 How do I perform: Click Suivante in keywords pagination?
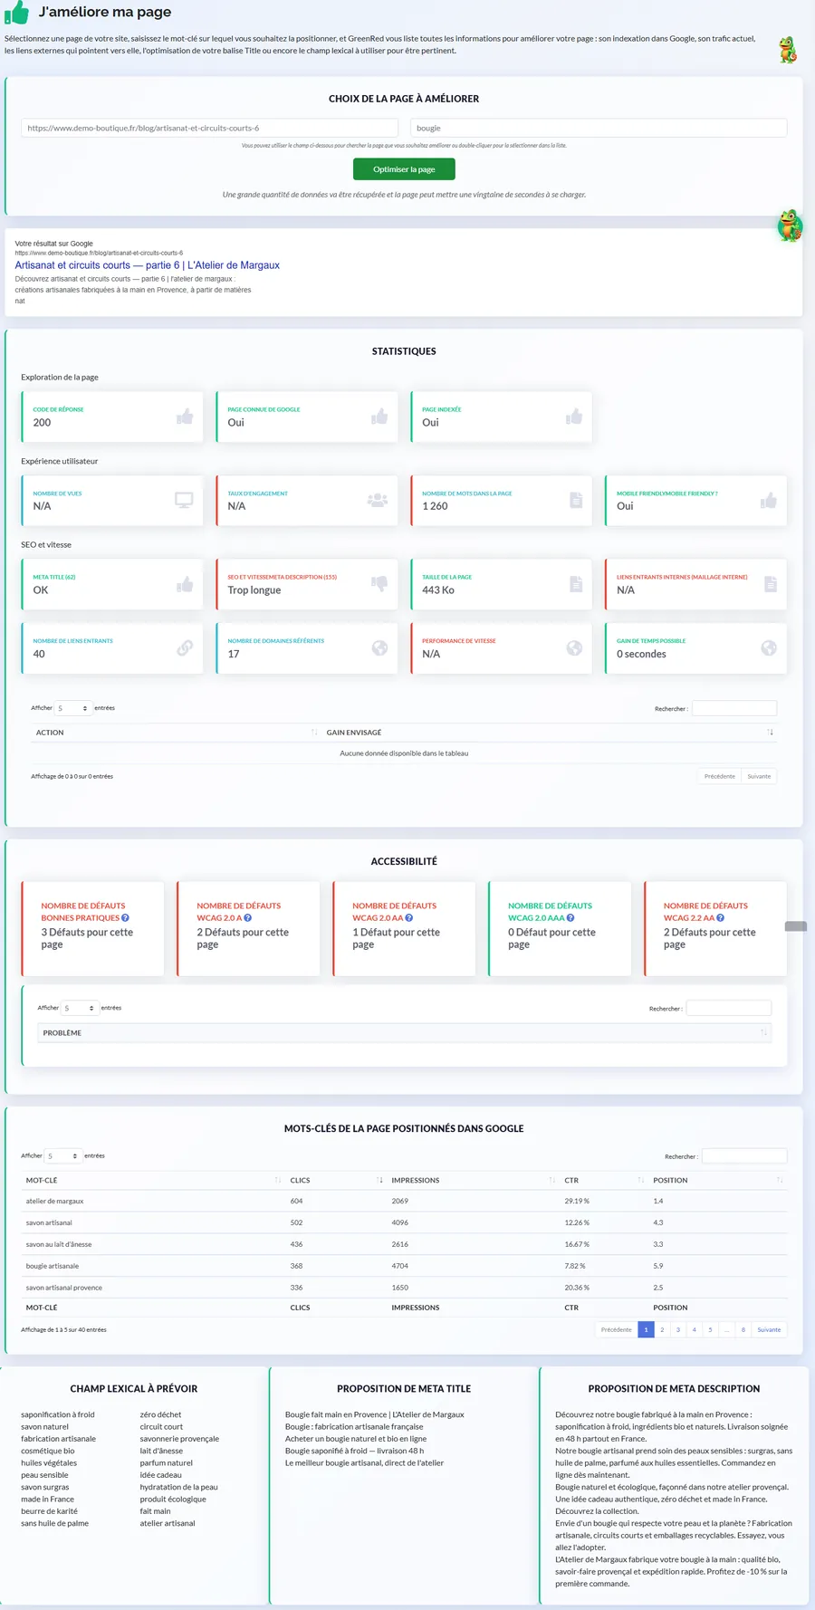(x=769, y=1329)
